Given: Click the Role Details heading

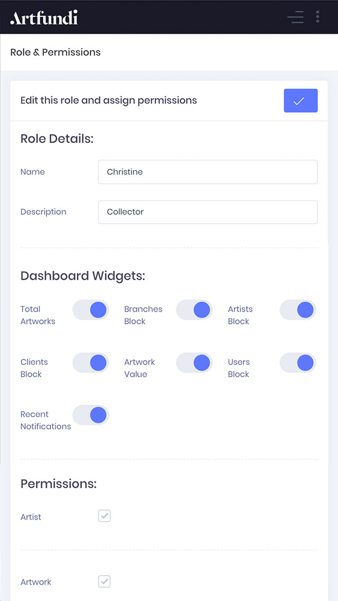Looking at the screenshot, I should (x=57, y=139).
